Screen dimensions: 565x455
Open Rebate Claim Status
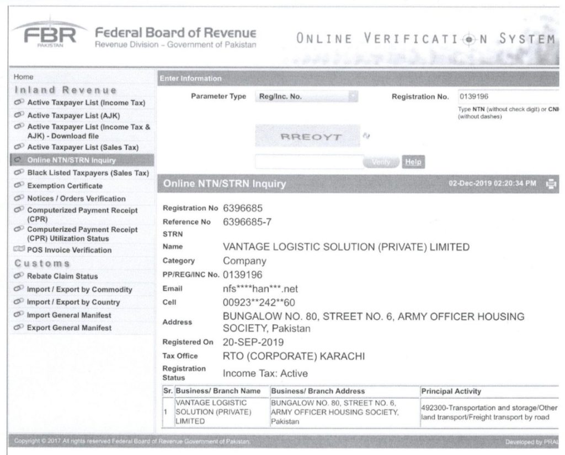62,276
